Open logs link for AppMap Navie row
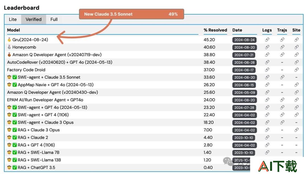This screenshot has width=307, height=174. click(x=267, y=85)
